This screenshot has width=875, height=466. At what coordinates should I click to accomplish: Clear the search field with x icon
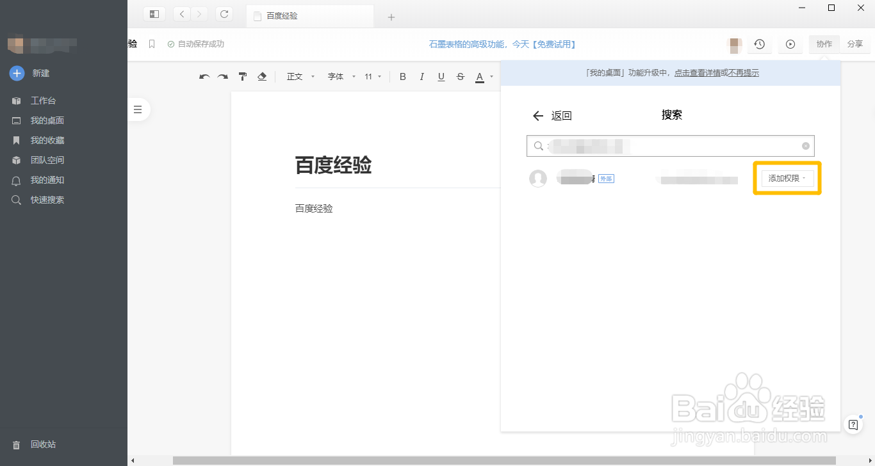tap(806, 146)
